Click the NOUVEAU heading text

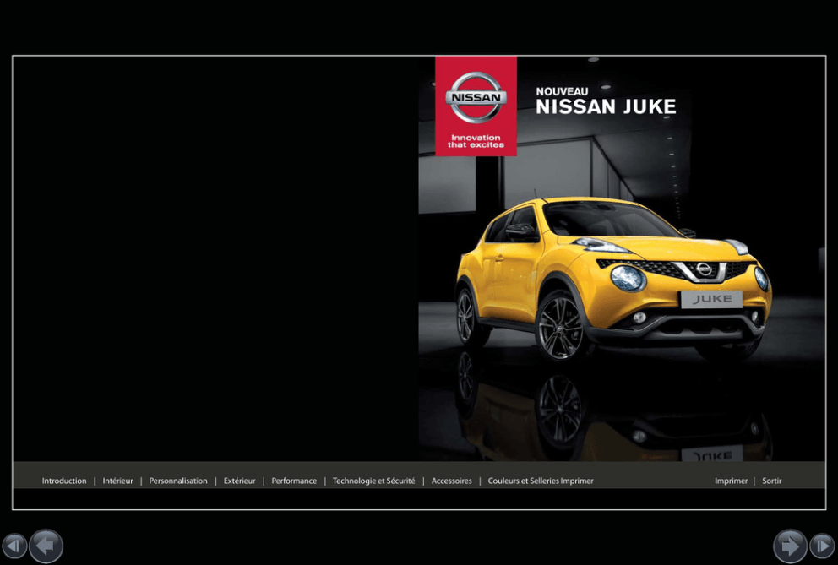pyautogui.click(x=562, y=91)
